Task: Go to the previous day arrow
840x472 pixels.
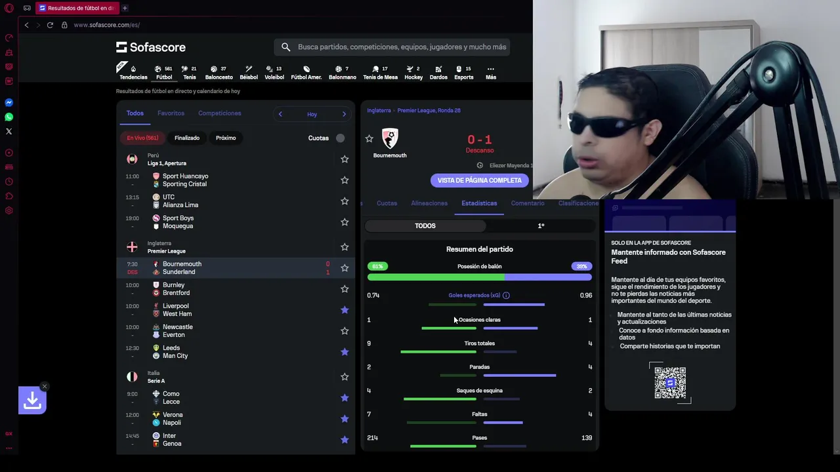Action: pyautogui.click(x=280, y=114)
